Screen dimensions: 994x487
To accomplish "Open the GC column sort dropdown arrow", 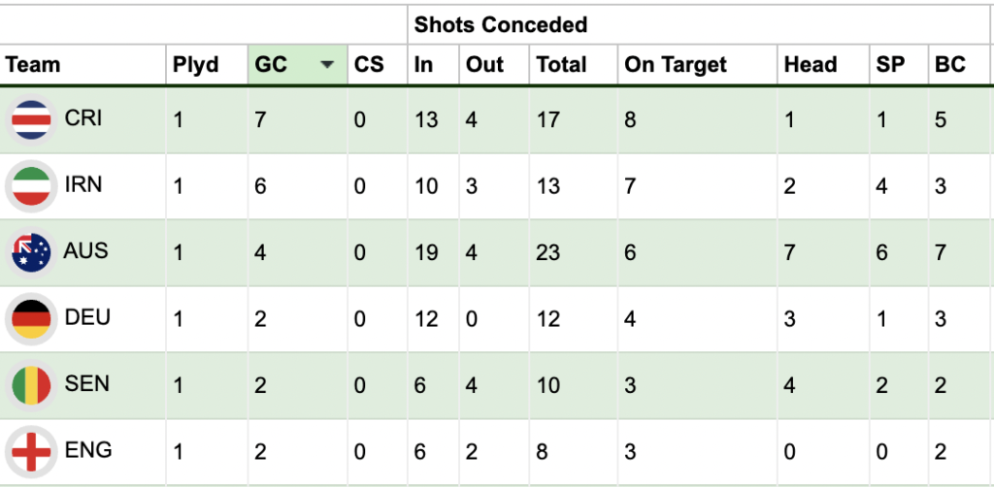I will tap(327, 65).
